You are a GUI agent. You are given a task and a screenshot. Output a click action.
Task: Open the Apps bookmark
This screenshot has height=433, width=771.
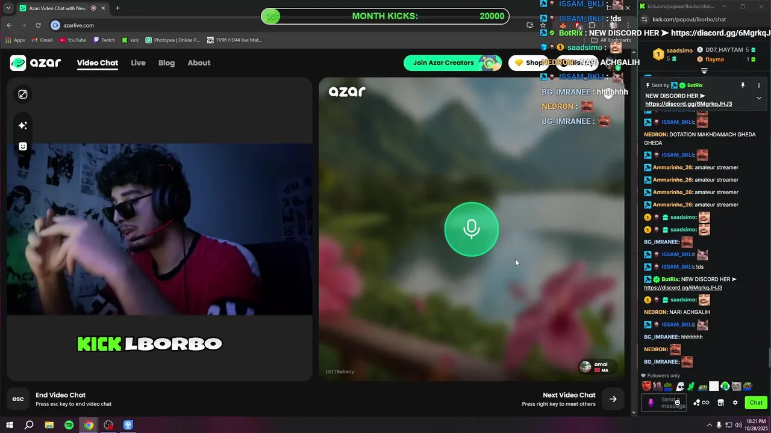15,40
